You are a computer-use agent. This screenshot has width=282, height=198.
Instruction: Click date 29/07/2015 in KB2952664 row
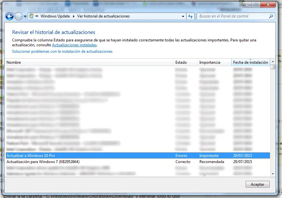click(x=242, y=162)
